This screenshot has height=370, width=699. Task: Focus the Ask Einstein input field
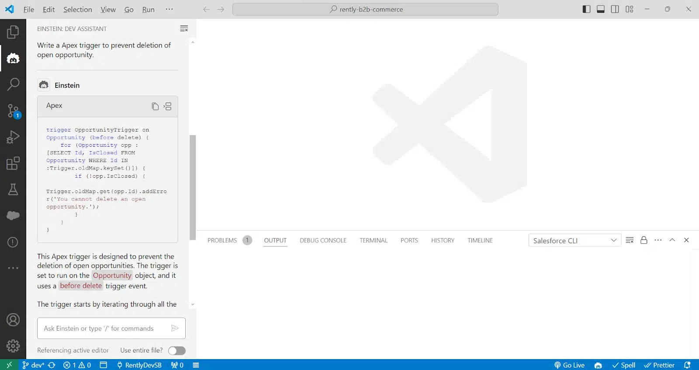[105, 328]
